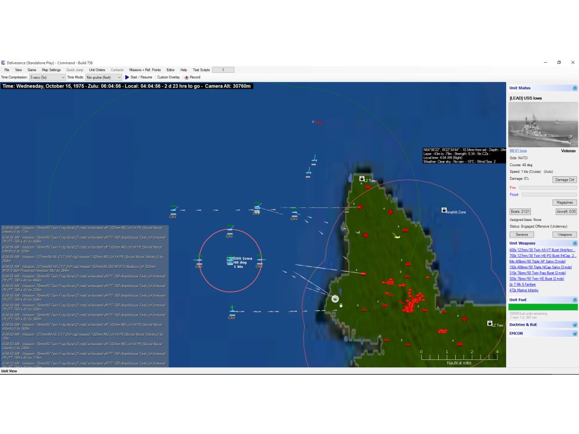Open the 127mm/38 Twin HE-PD Burst link
579x434 pixels.
542,256
